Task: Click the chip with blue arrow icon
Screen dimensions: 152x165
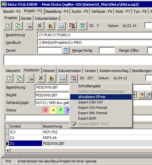Action: [148, 95]
